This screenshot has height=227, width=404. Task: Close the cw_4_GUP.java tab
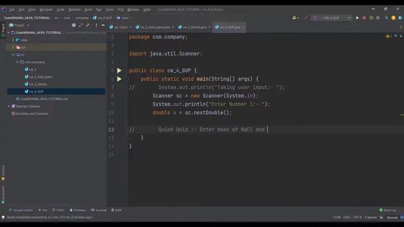[x=243, y=27]
